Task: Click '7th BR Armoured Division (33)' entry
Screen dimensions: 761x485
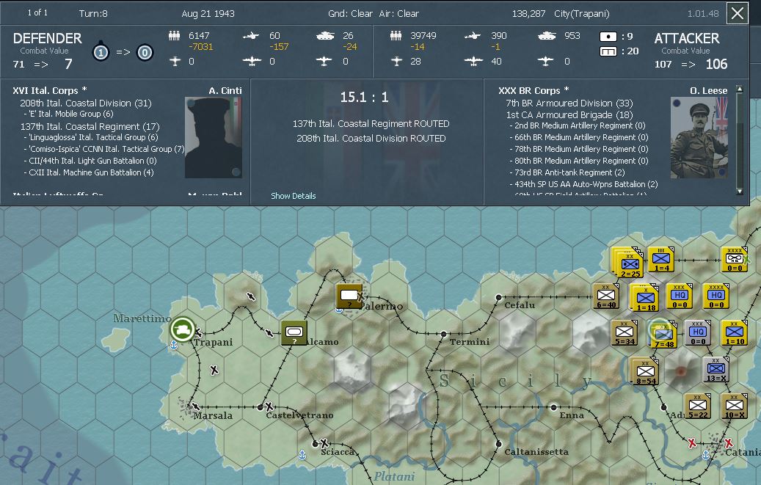Action: click(569, 103)
